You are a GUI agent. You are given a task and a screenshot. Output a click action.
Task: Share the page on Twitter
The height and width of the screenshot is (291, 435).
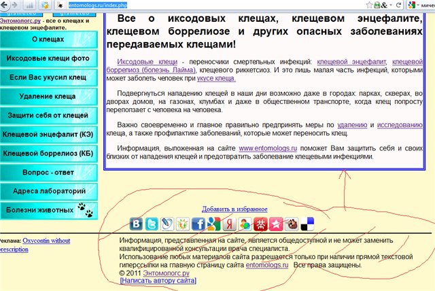point(152,224)
